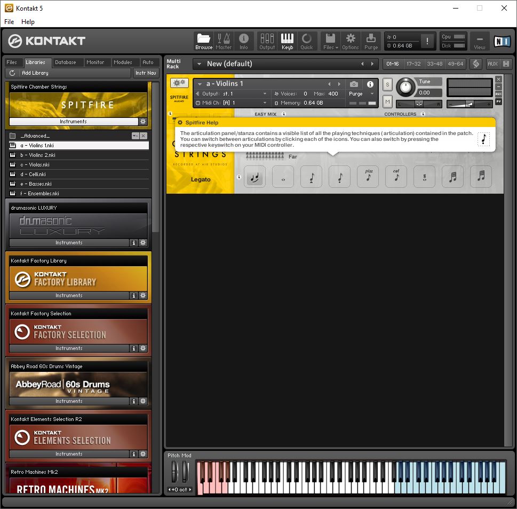Show the Info pane icon

244,41
